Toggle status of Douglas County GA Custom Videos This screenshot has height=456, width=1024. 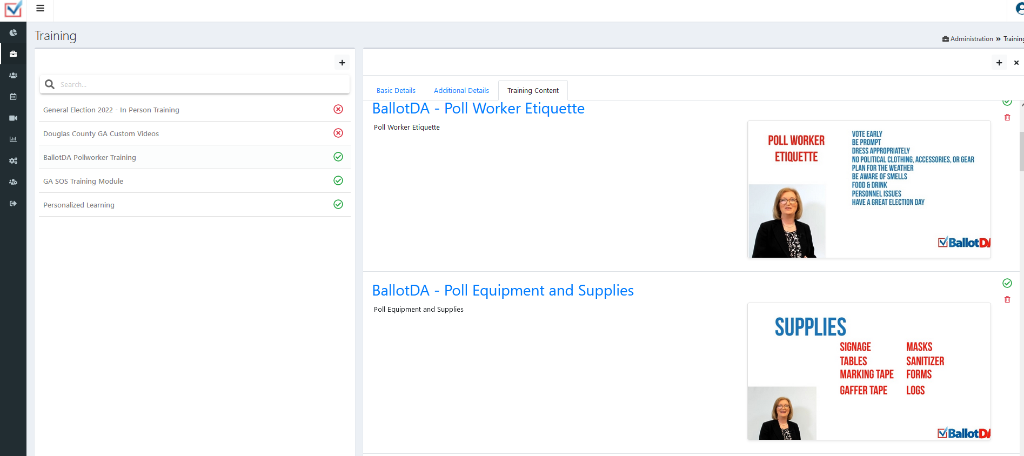[x=338, y=133]
